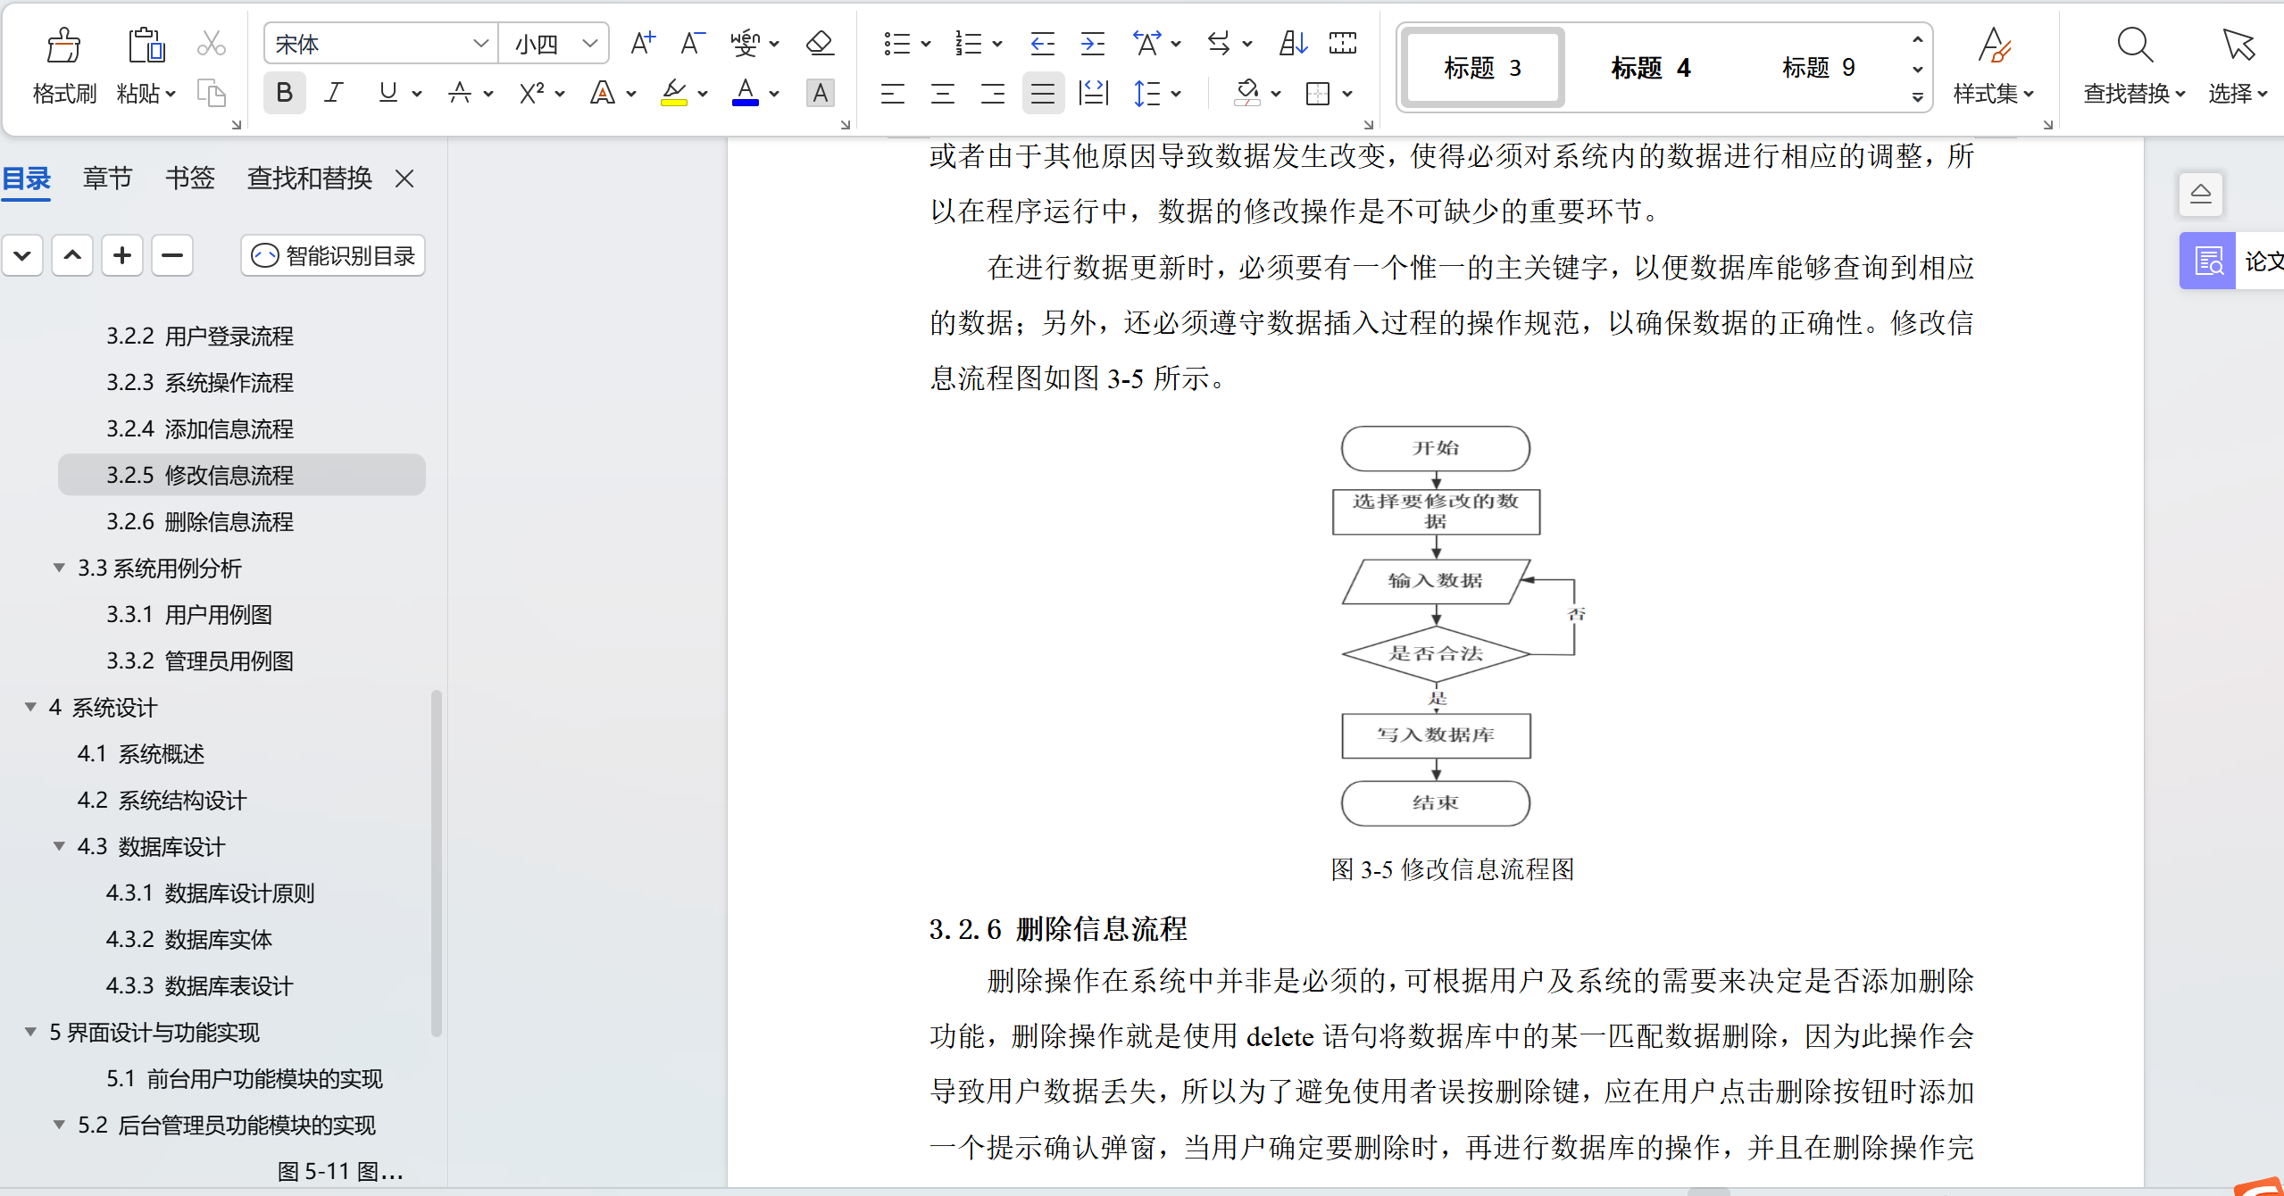Open the font name dropdown 宋体

tap(480, 43)
